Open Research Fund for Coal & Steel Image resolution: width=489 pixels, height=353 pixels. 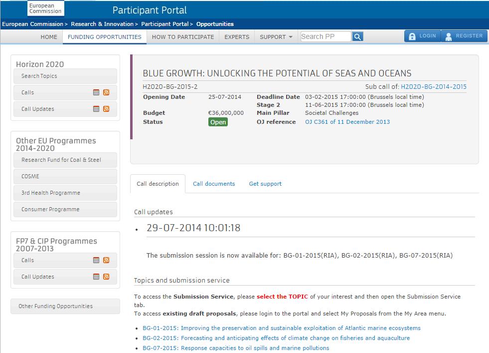pyautogui.click(x=65, y=160)
